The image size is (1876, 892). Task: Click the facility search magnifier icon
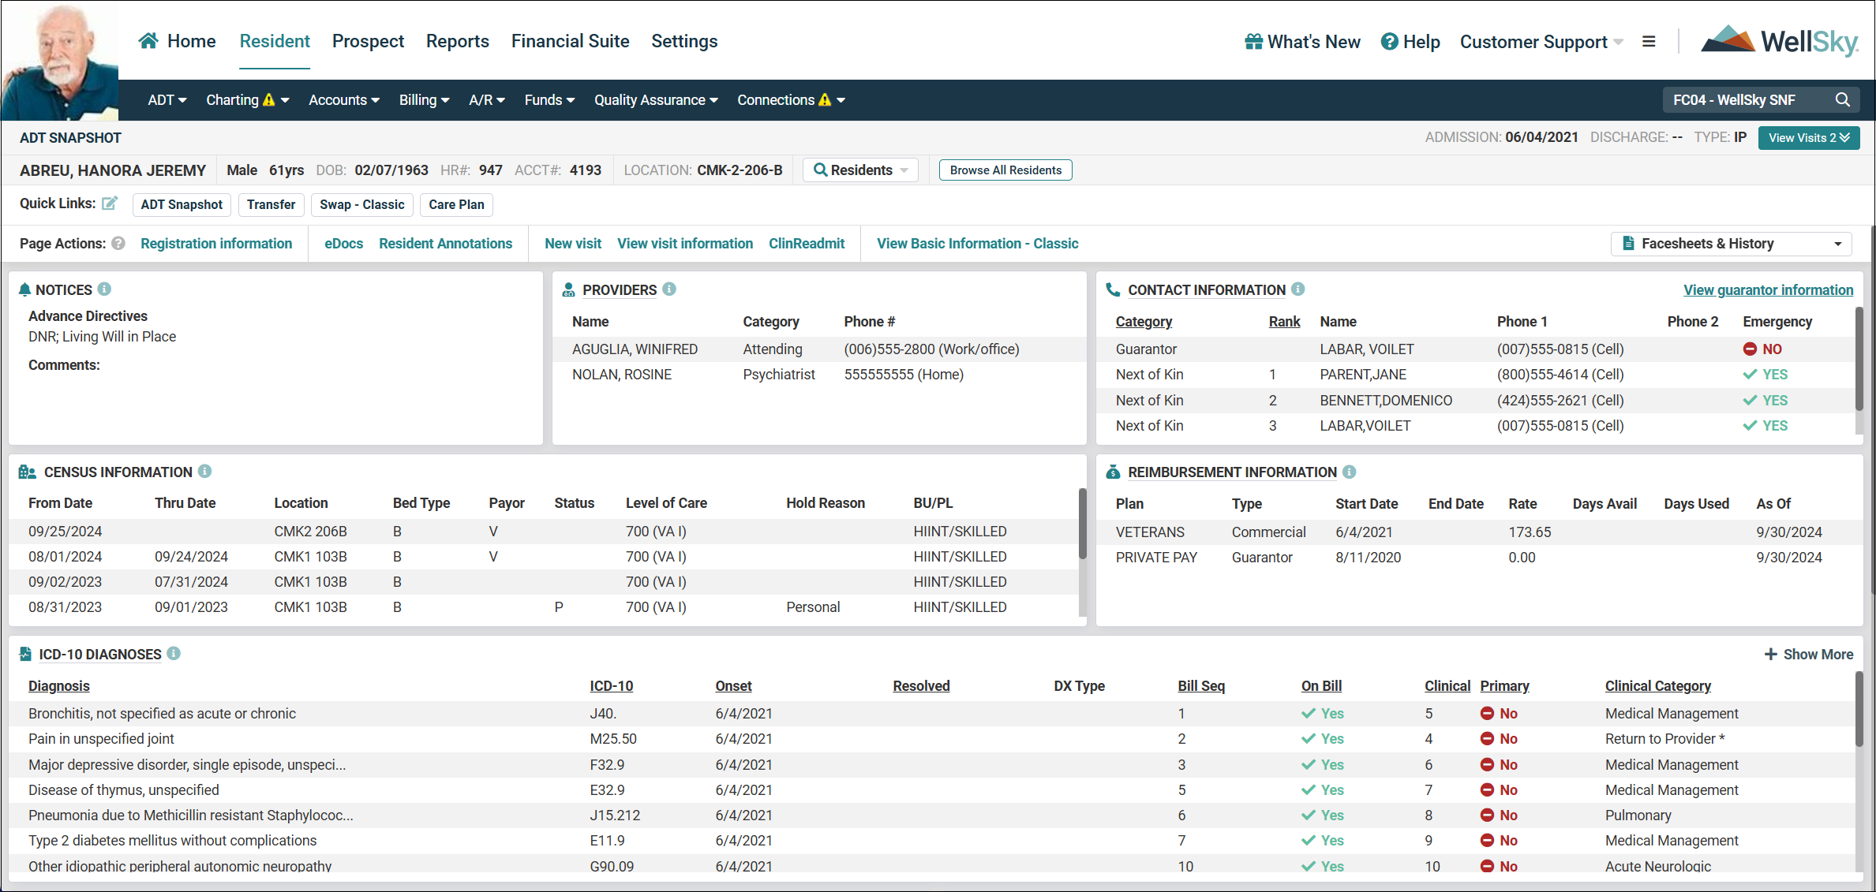(1843, 99)
